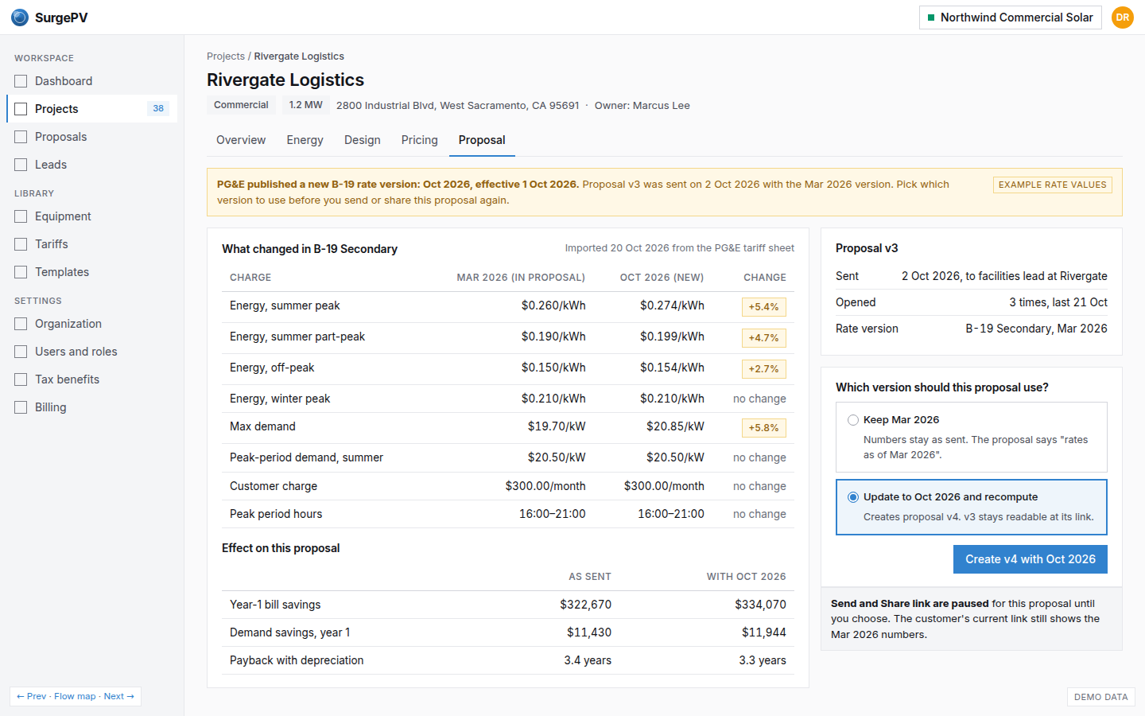
Task: Click the +5.8% Max demand change badge
Action: 763,428
